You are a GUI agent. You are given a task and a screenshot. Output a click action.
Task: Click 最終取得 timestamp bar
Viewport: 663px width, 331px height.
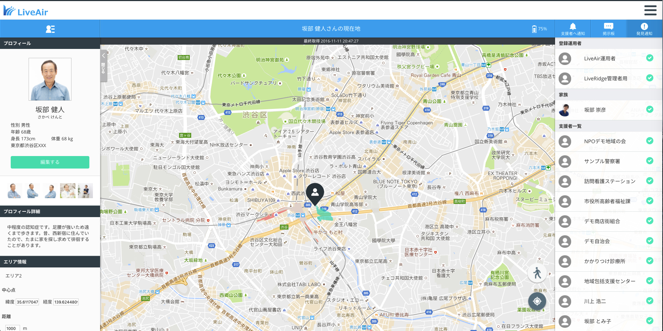click(331, 41)
